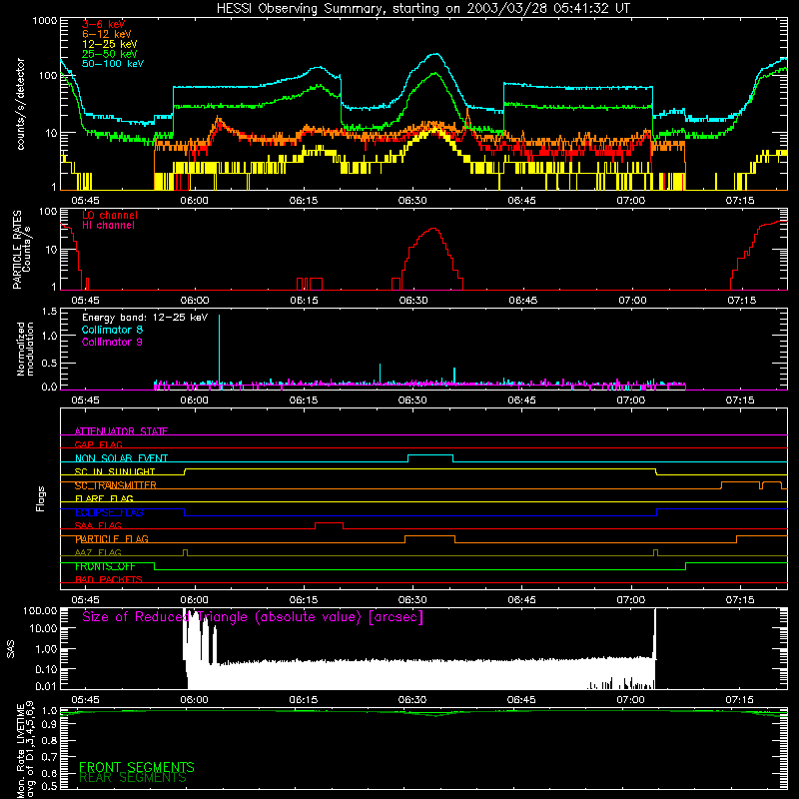This screenshot has width=799, height=799.
Task: Click the Mon. Rate LIVETIME axis title
Action: [x=25, y=749]
